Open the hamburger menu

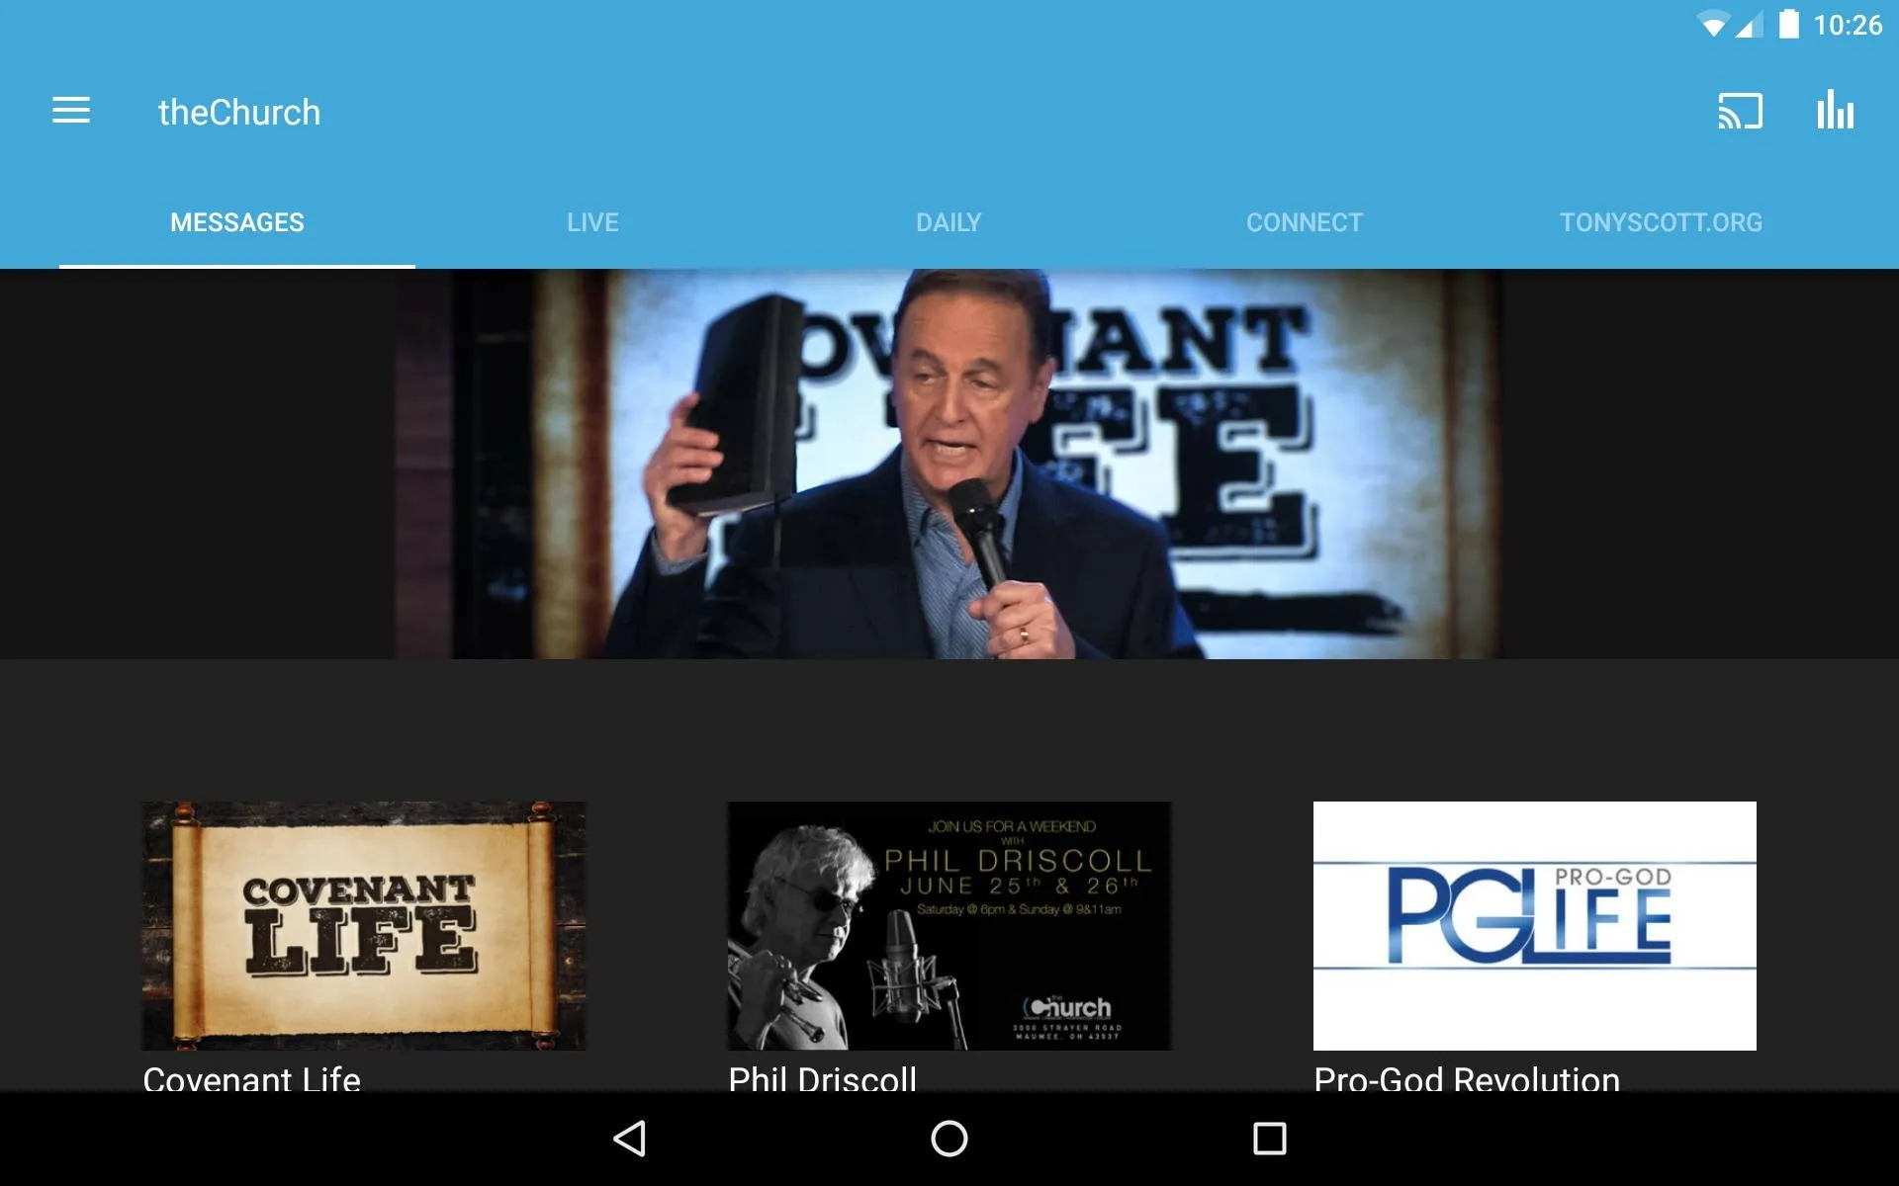(69, 112)
